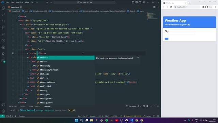Toggle secondary side bar layout icon
The width and height of the screenshot is (218, 123).
140,2
